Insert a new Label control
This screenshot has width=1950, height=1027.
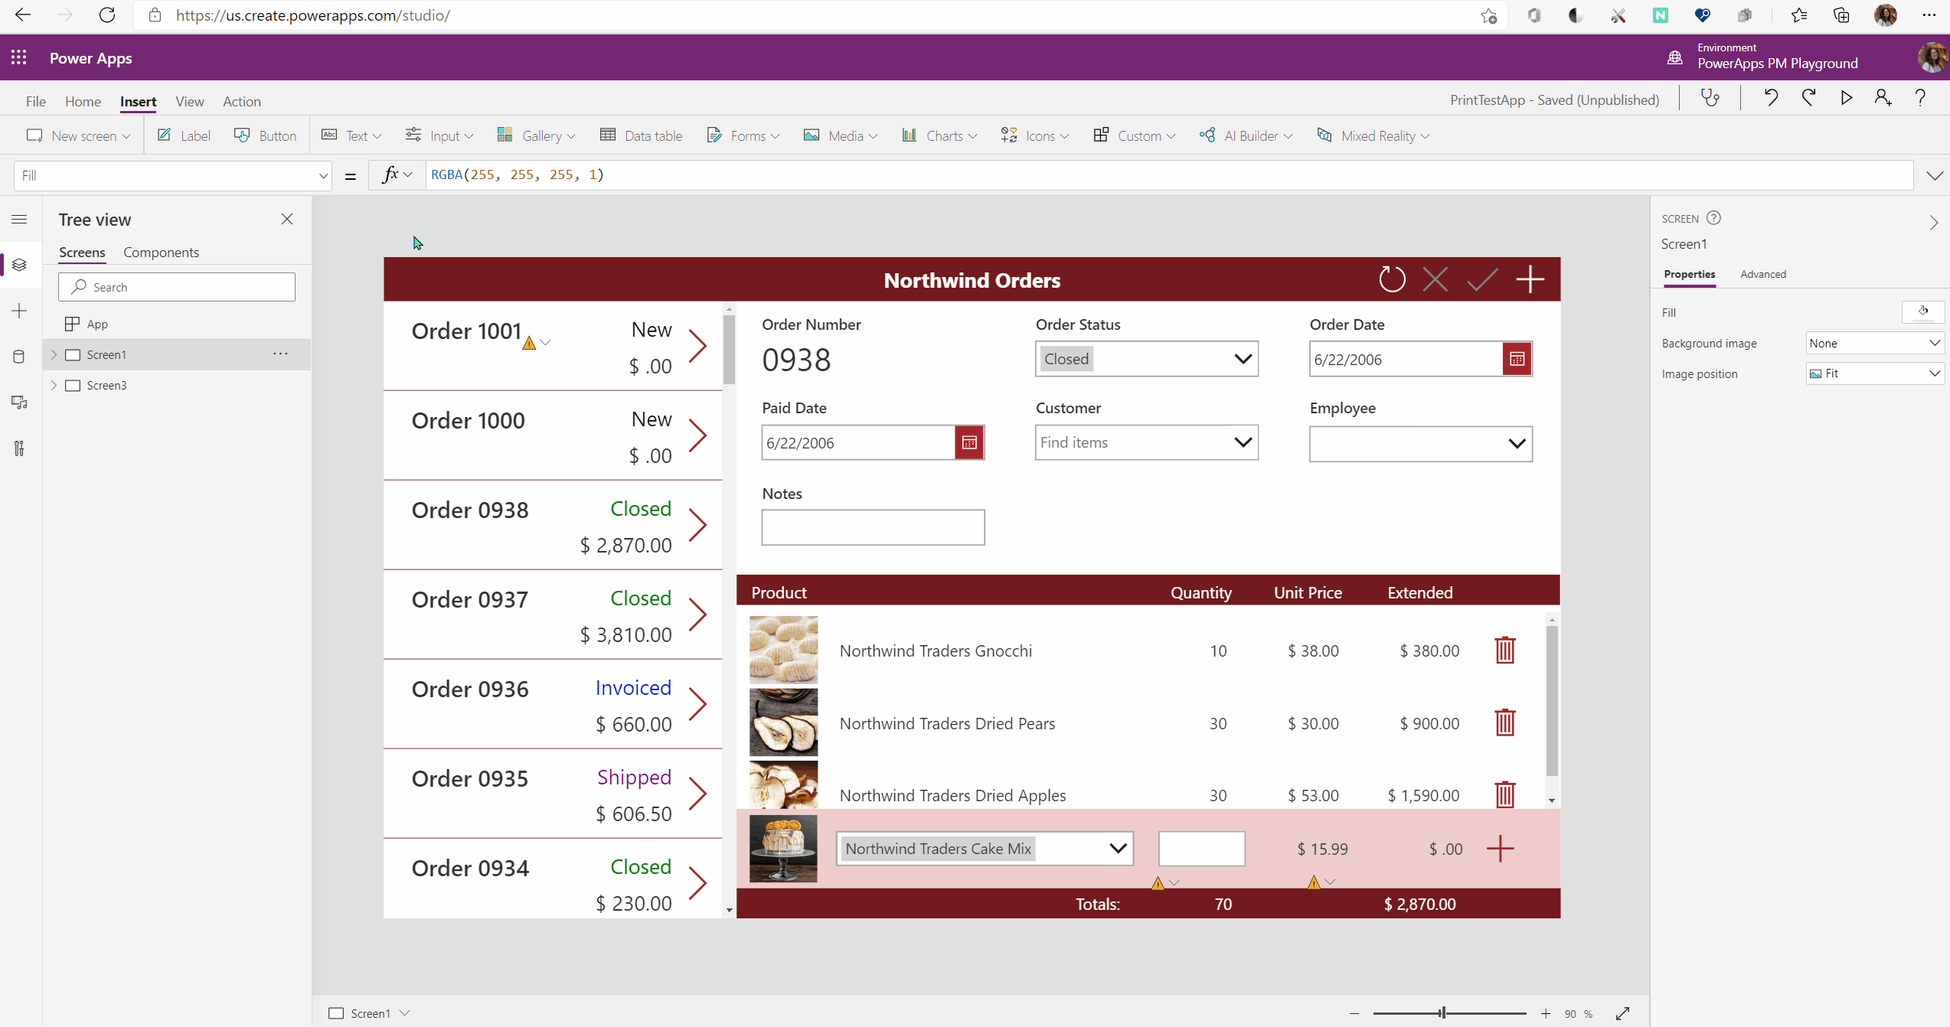point(184,135)
